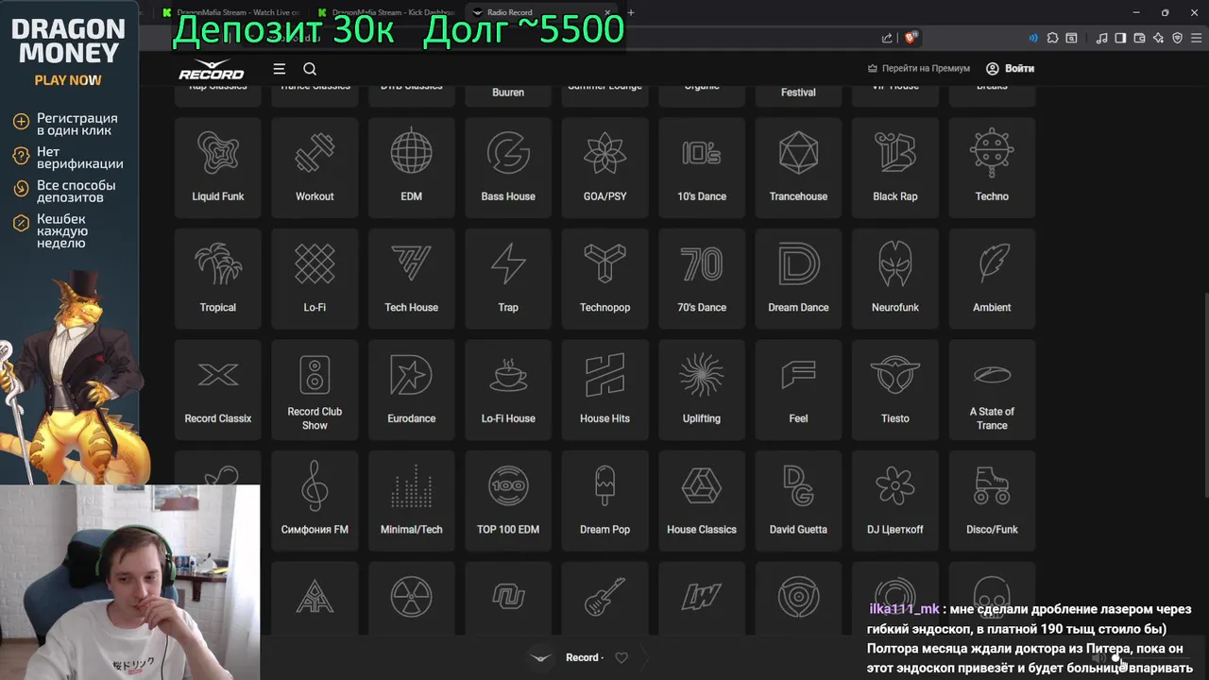1209x680 pixels.
Task: Select the Tech House station
Action: click(x=412, y=279)
